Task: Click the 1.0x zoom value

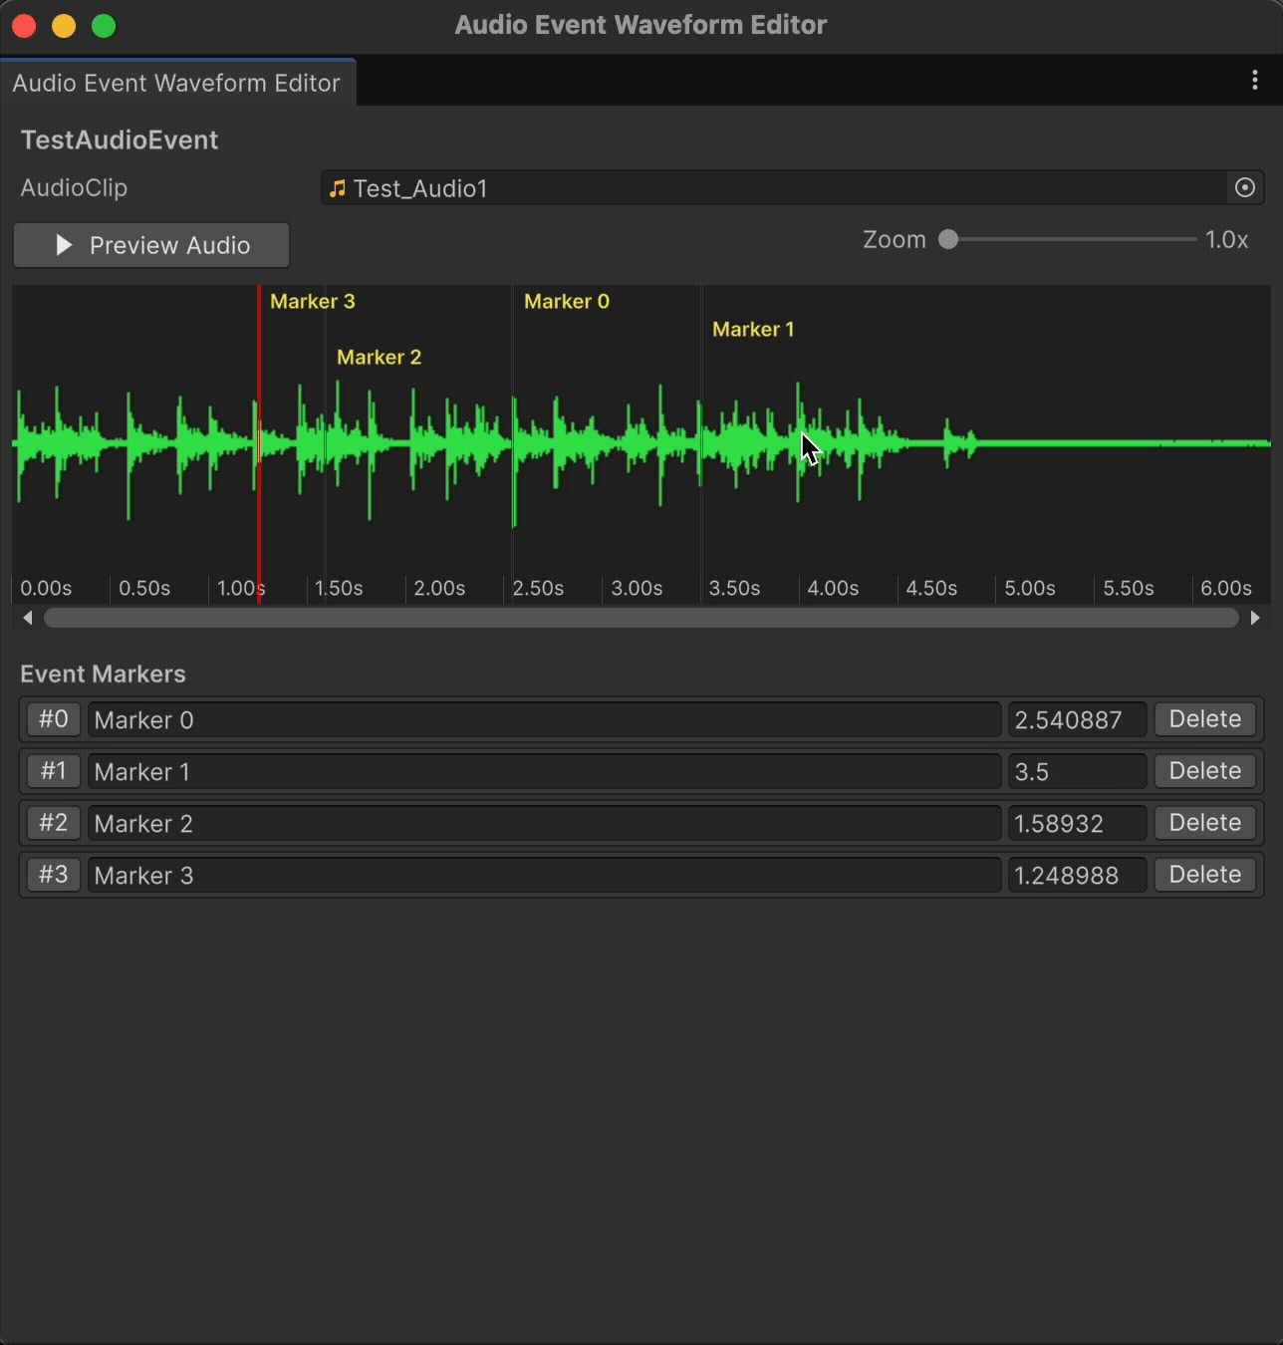Action: point(1226,239)
